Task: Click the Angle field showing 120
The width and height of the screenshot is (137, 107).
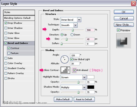Action: point(75,55)
